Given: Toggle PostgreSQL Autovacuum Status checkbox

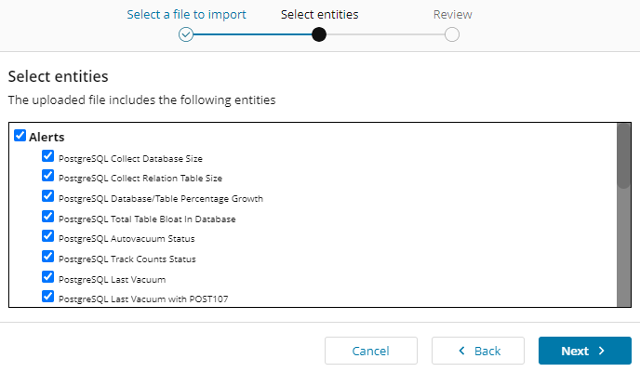Looking at the screenshot, I should pos(48,236).
